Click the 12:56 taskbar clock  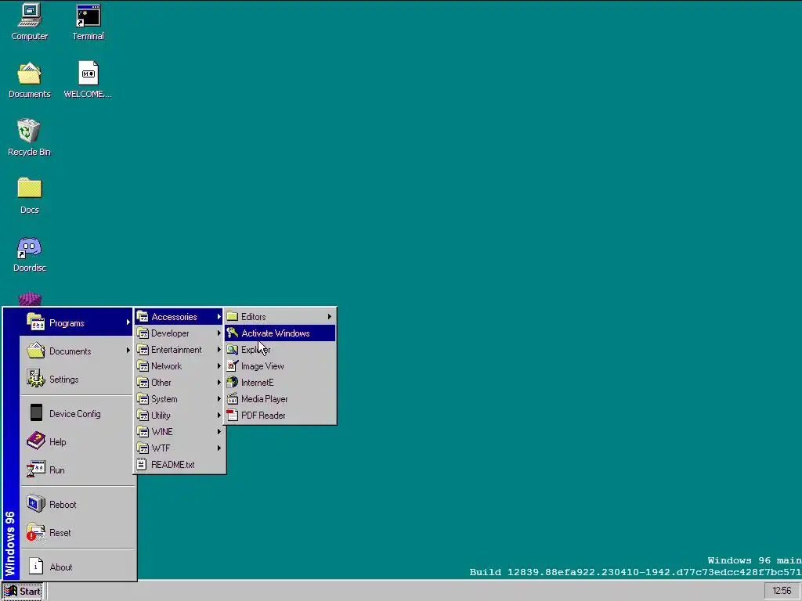(782, 591)
